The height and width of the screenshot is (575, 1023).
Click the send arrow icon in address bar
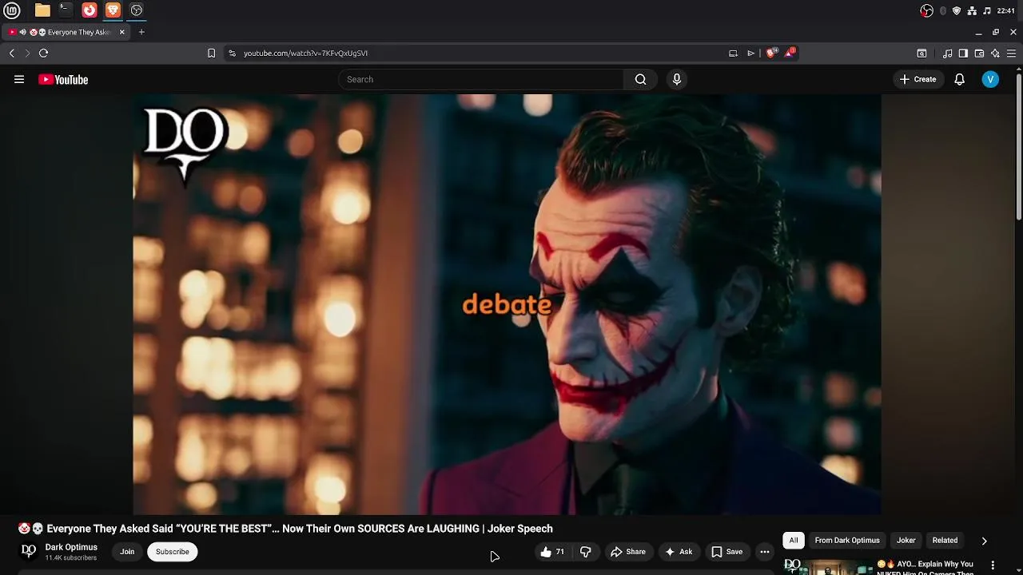(x=750, y=53)
